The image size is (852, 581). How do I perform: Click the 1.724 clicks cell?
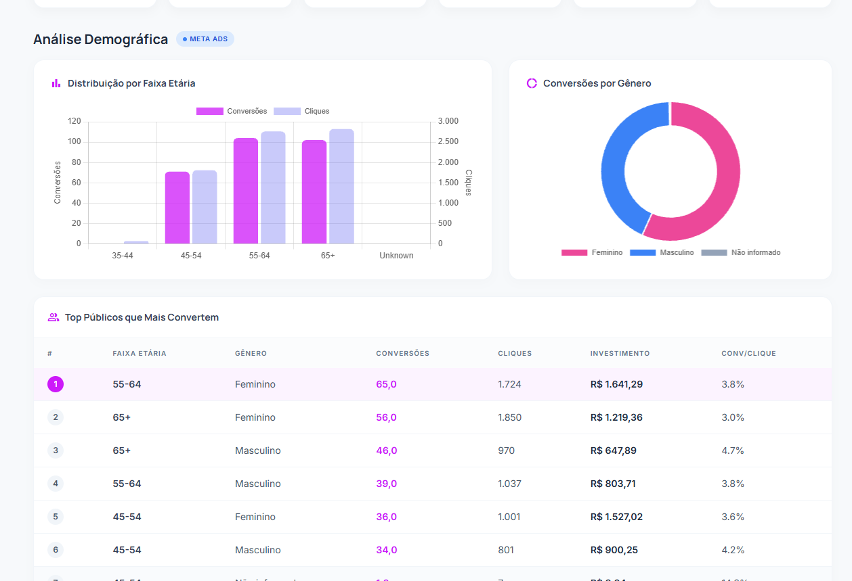[509, 384]
